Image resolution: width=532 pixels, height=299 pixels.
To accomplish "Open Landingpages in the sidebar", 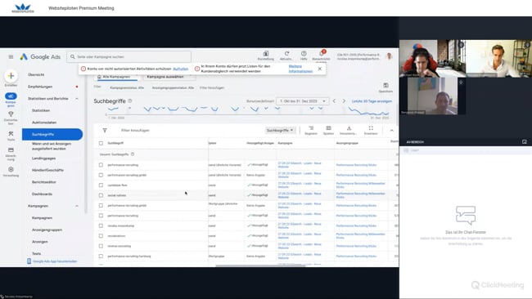I will [x=43, y=158].
